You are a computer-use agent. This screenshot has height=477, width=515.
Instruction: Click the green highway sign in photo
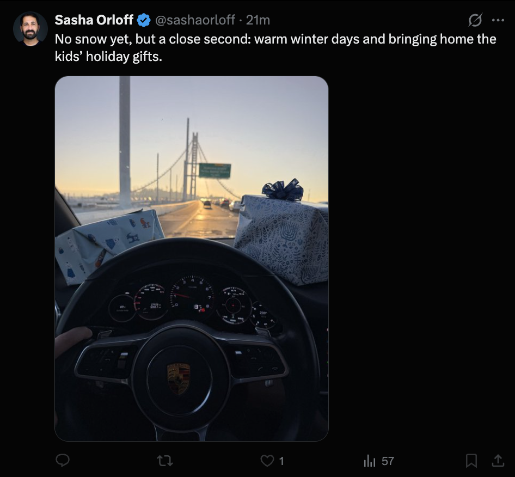214,170
